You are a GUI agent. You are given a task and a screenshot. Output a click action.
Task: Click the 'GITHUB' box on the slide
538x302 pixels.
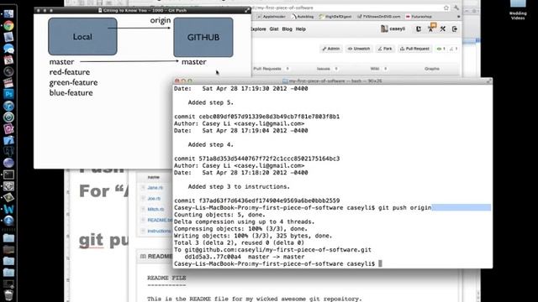[203, 37]
